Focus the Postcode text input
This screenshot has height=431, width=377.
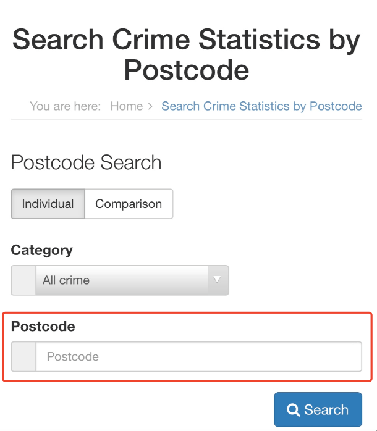(198, 357)
